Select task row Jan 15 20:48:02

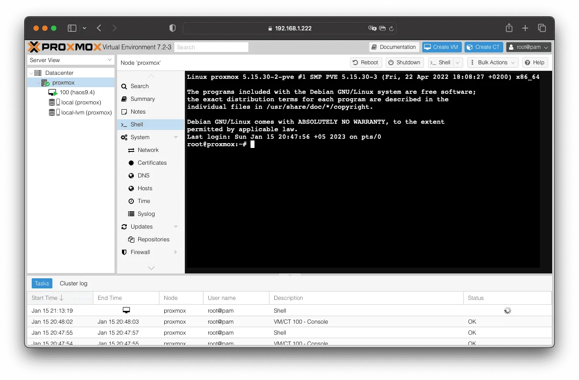pyautogui.click(x=289, y=322)
